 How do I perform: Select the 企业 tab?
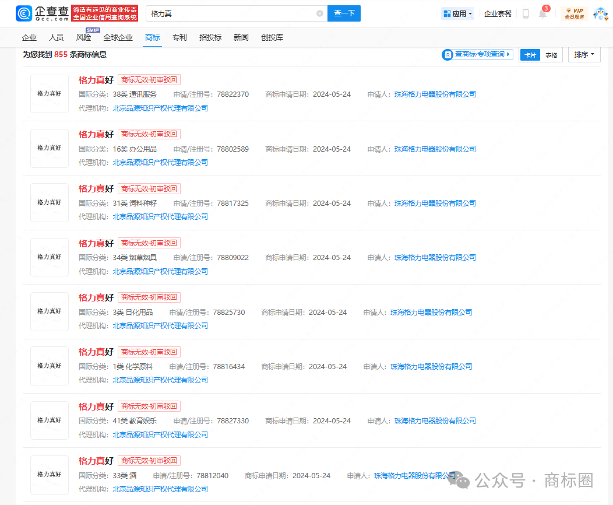pos(29,37)
